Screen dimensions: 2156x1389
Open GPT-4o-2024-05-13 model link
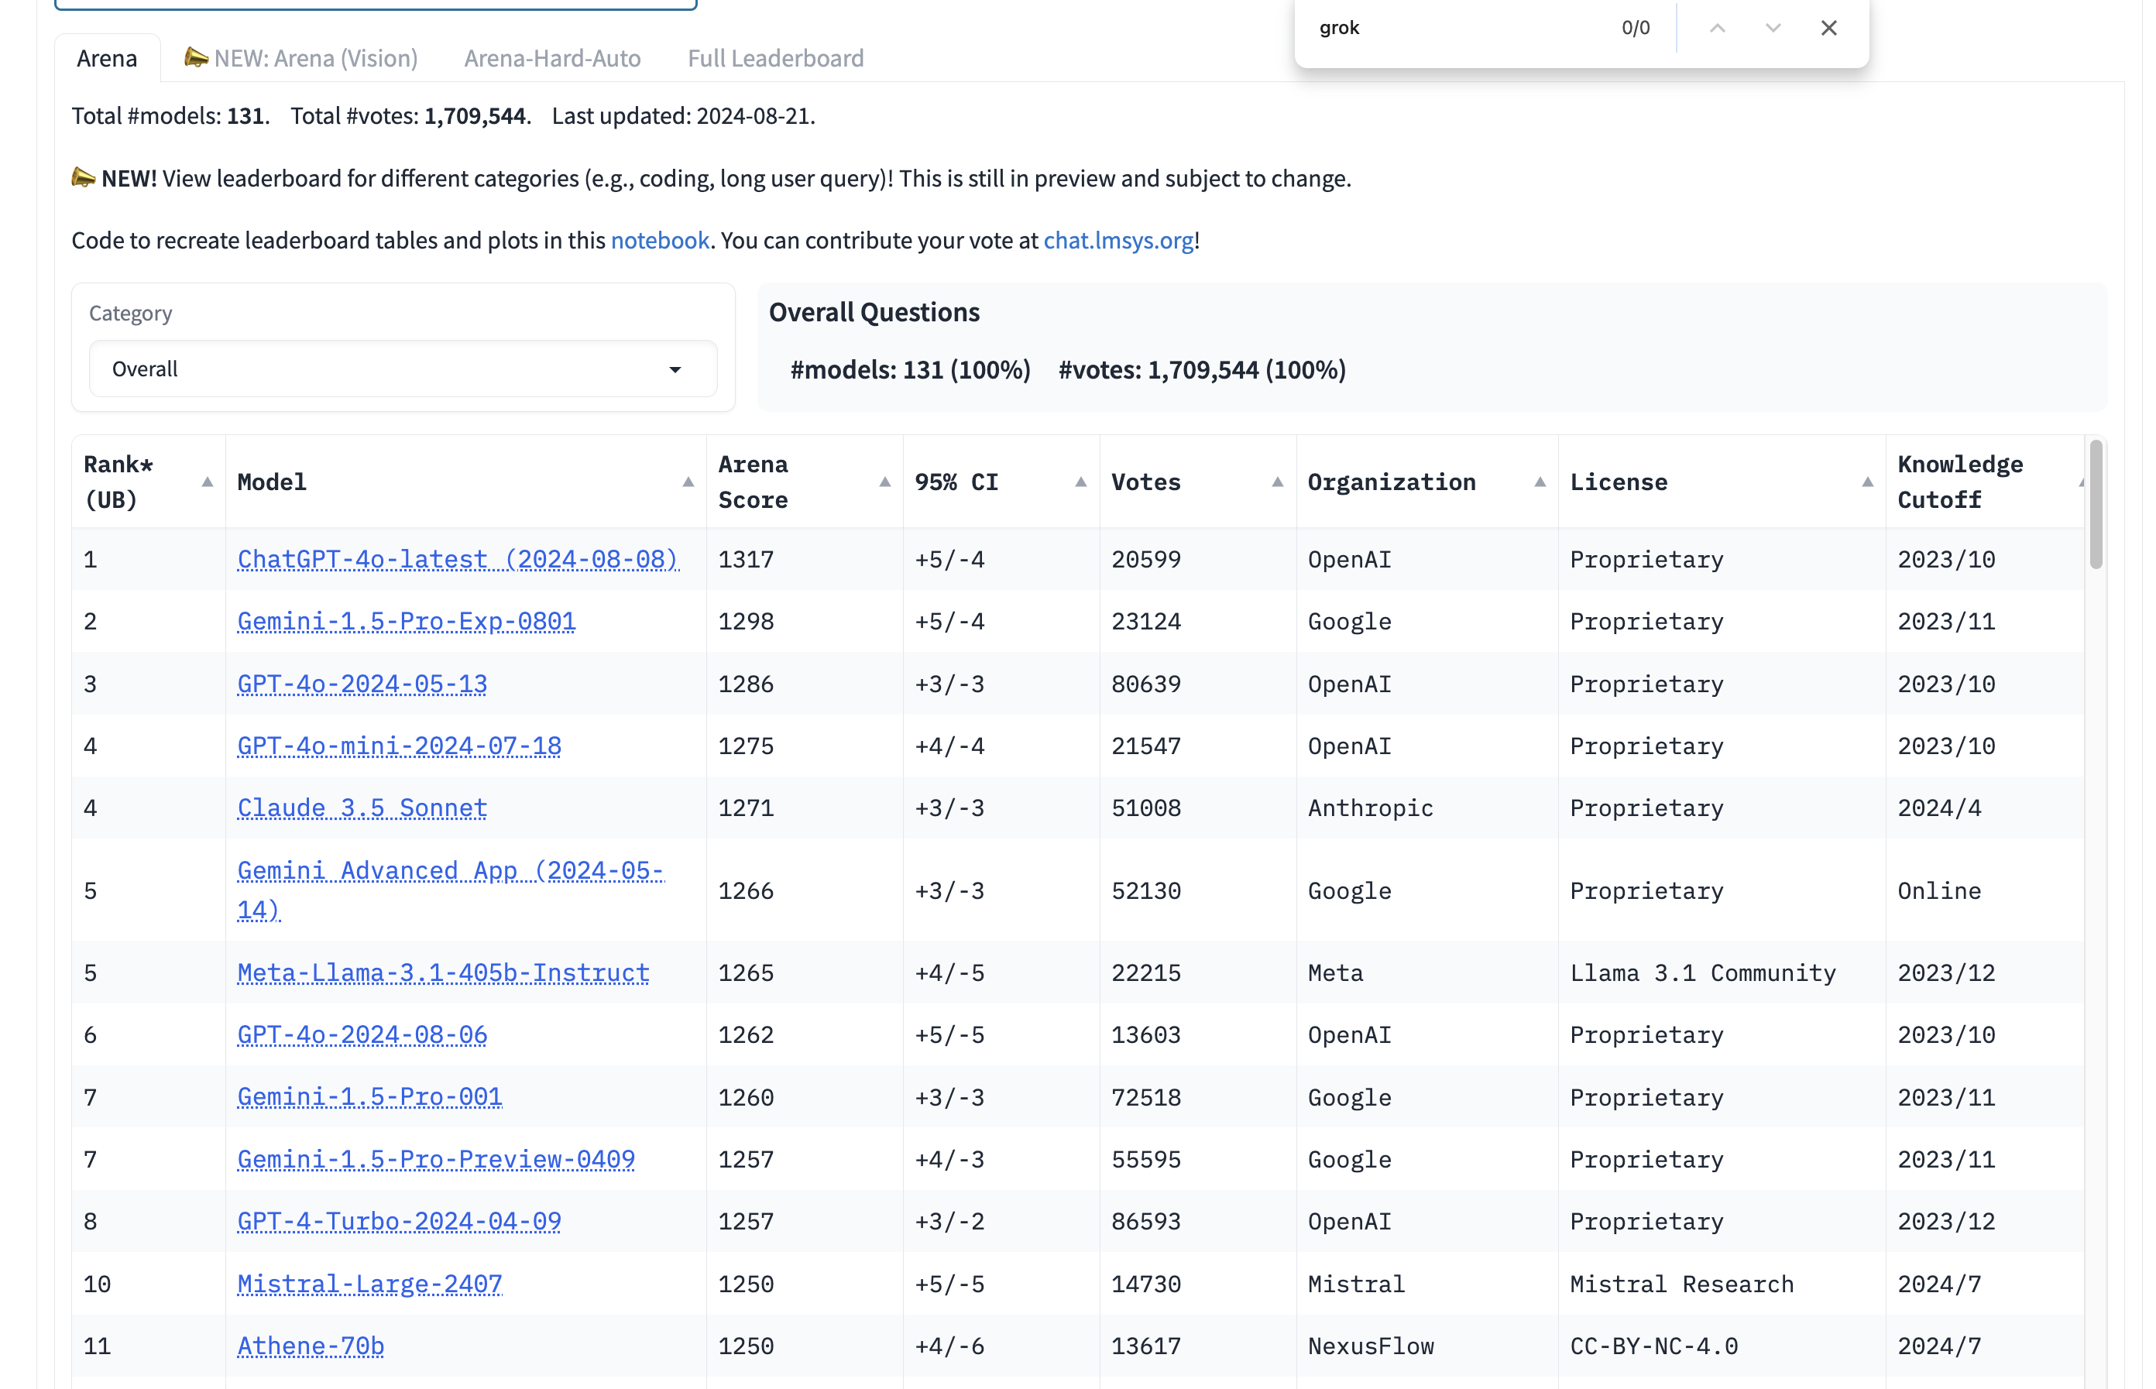[362, 684]
